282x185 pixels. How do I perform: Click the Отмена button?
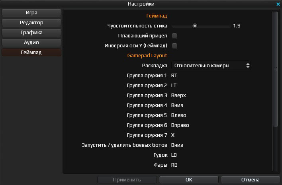[251, 179]
